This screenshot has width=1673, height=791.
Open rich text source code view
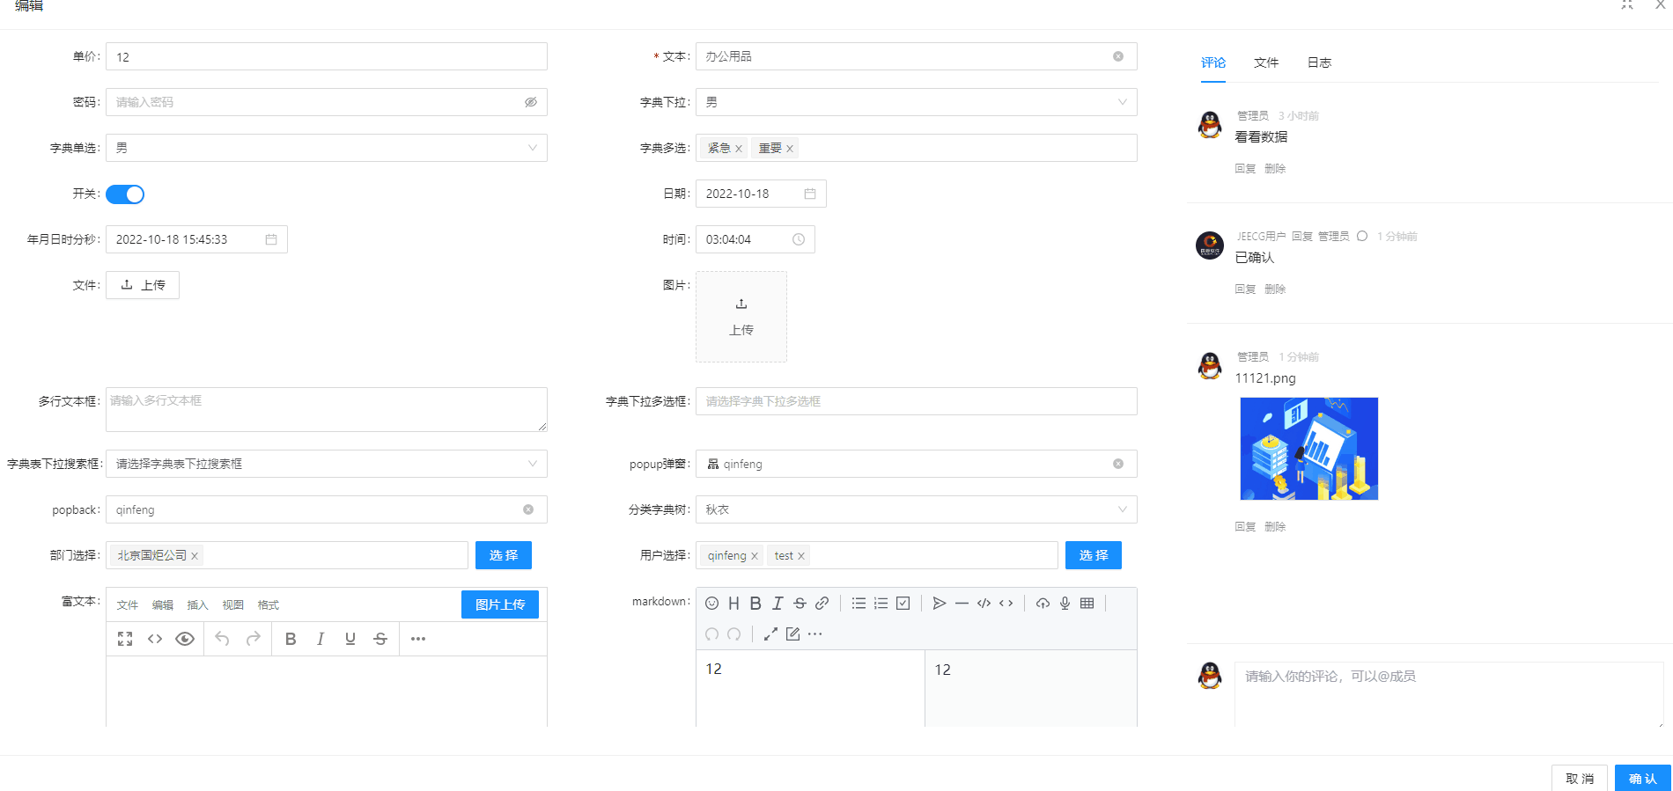point(155,639)
